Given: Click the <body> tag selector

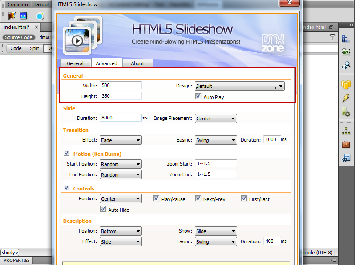Looking at the screenshot, I should click(10, 252).
